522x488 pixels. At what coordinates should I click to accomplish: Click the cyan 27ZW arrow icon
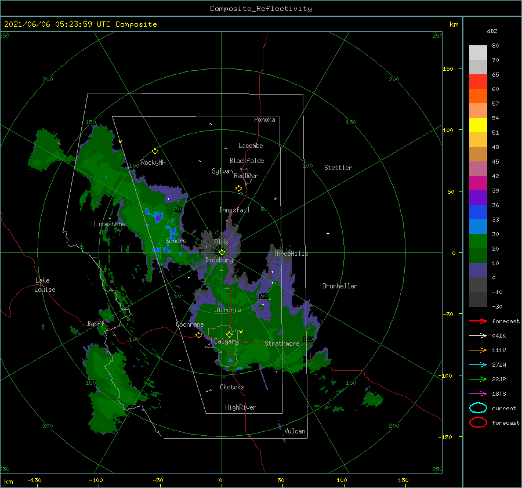coord(478,365)
